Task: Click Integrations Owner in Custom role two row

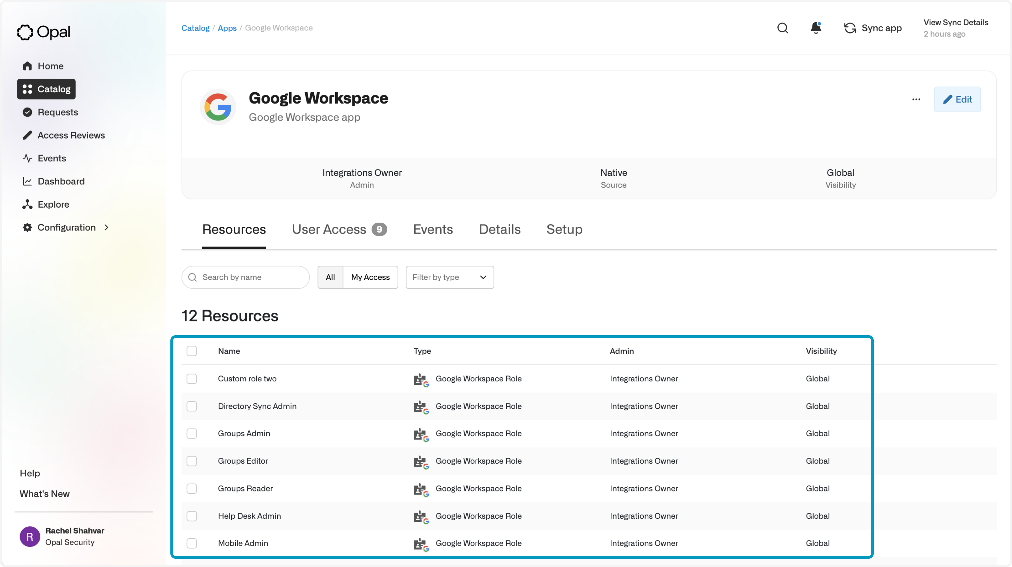Action: [644, 379]
